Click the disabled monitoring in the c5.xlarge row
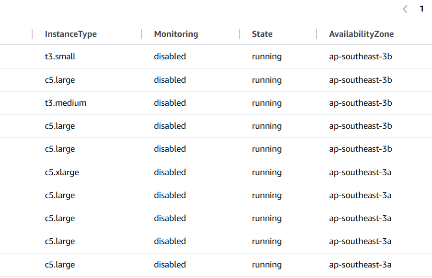The height and width of the screenshot is (278, 432). 170,172
